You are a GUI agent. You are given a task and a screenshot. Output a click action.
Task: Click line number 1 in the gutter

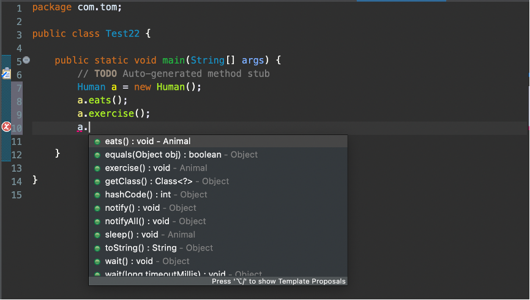pyautogui.click(x=19, y=9)
